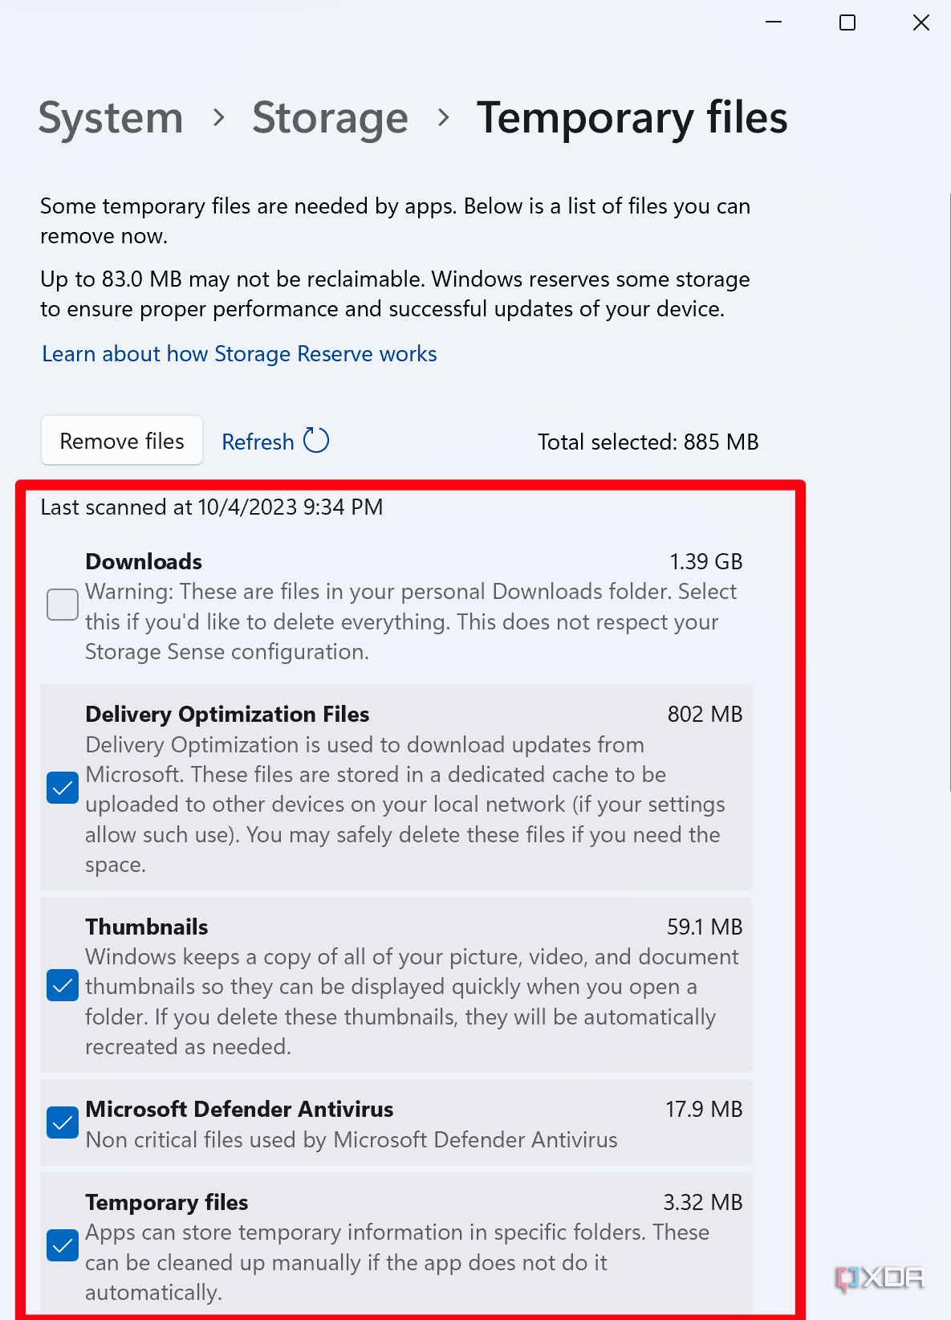
Task: Disable the Thumbnails selection
Action: point(63,985)
